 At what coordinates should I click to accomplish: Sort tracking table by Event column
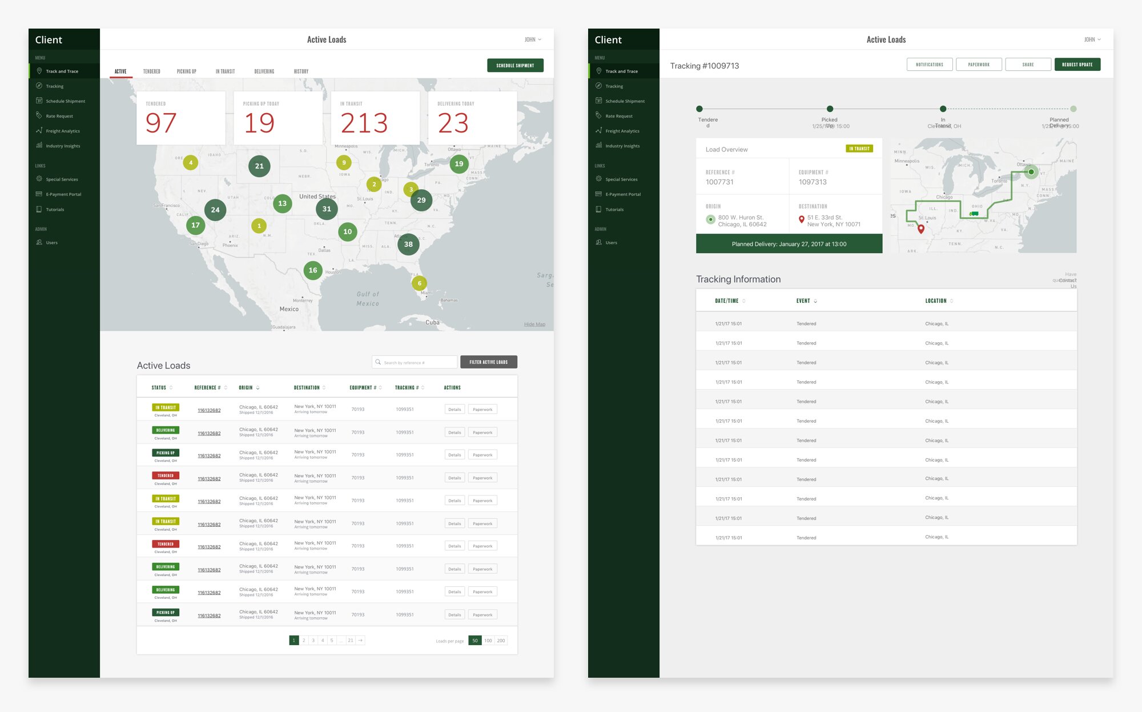click(815, 301)
